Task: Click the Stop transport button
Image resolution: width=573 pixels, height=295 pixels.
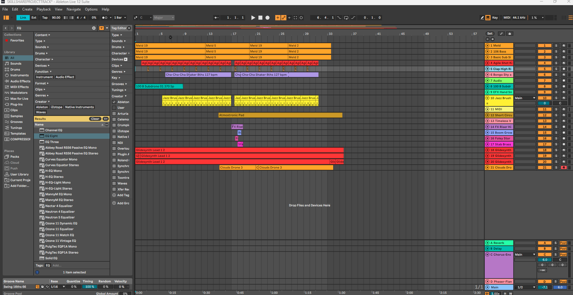Action: (x=260, y=18)
